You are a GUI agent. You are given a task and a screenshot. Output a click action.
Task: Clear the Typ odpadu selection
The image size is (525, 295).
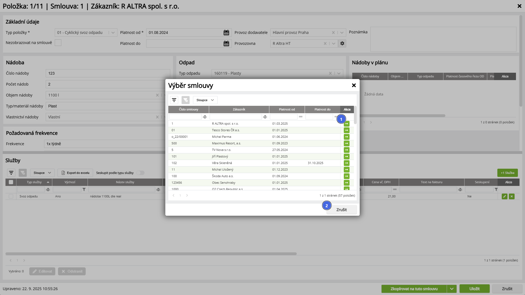(330, 73)
